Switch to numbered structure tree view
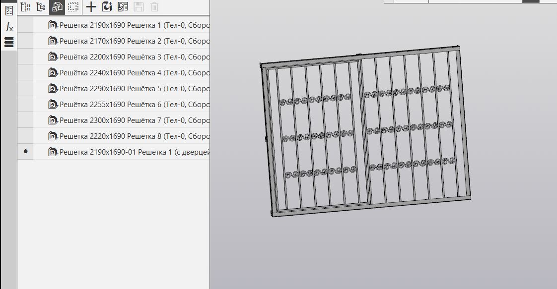 pyautogui.click(x=25, y=6)
